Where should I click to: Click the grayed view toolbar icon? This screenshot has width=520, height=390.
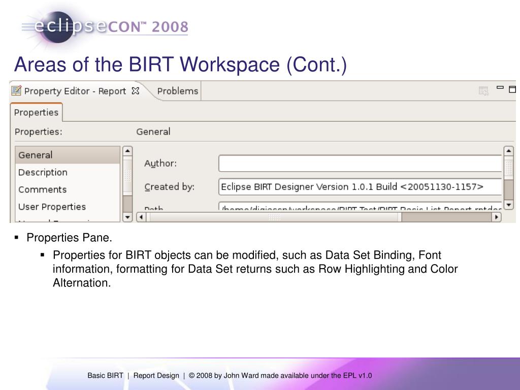tap(483, 90)
